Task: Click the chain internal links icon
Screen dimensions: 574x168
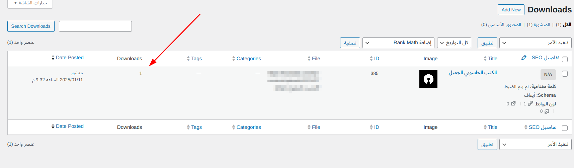Action: (530, 103)
